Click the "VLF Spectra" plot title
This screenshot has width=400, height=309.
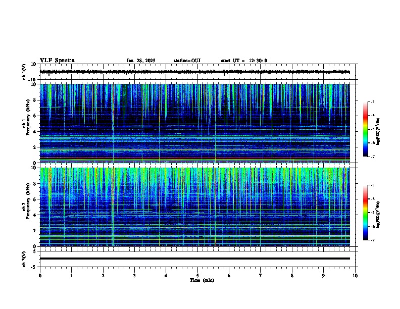tap(57, 61)
